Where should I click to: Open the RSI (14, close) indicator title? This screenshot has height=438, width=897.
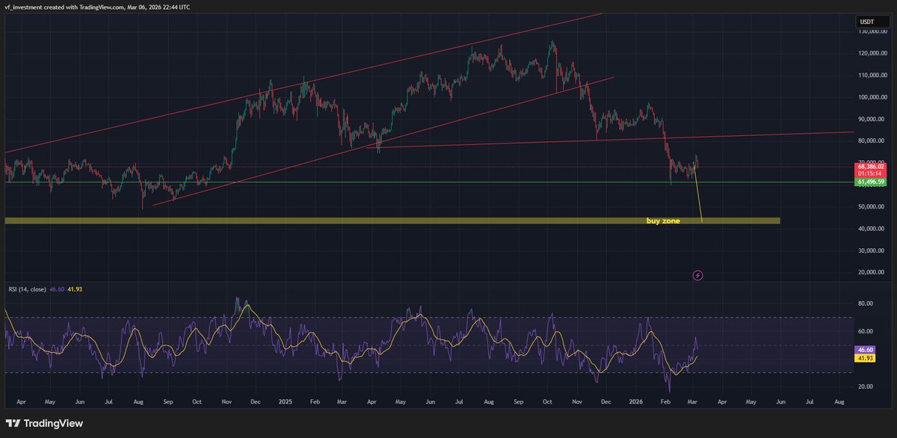28,288
